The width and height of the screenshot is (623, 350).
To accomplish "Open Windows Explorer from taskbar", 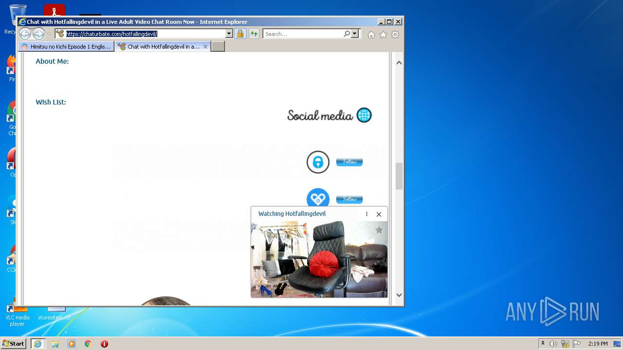I will click(x=55, y=344).
